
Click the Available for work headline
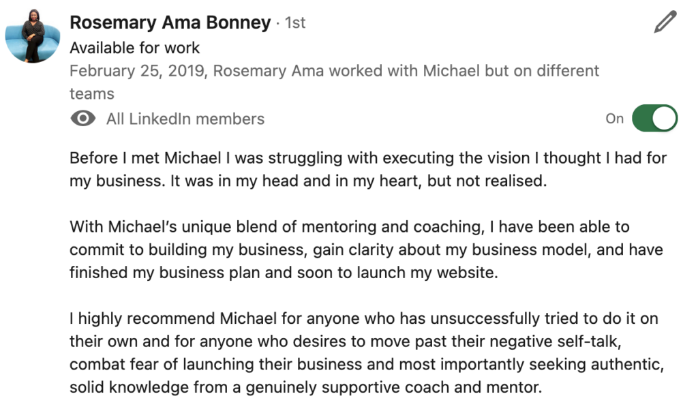click(134, 48)
